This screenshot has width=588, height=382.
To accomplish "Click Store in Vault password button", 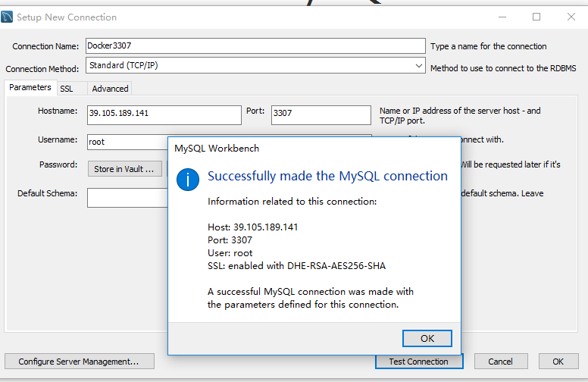I will point(124,169).
